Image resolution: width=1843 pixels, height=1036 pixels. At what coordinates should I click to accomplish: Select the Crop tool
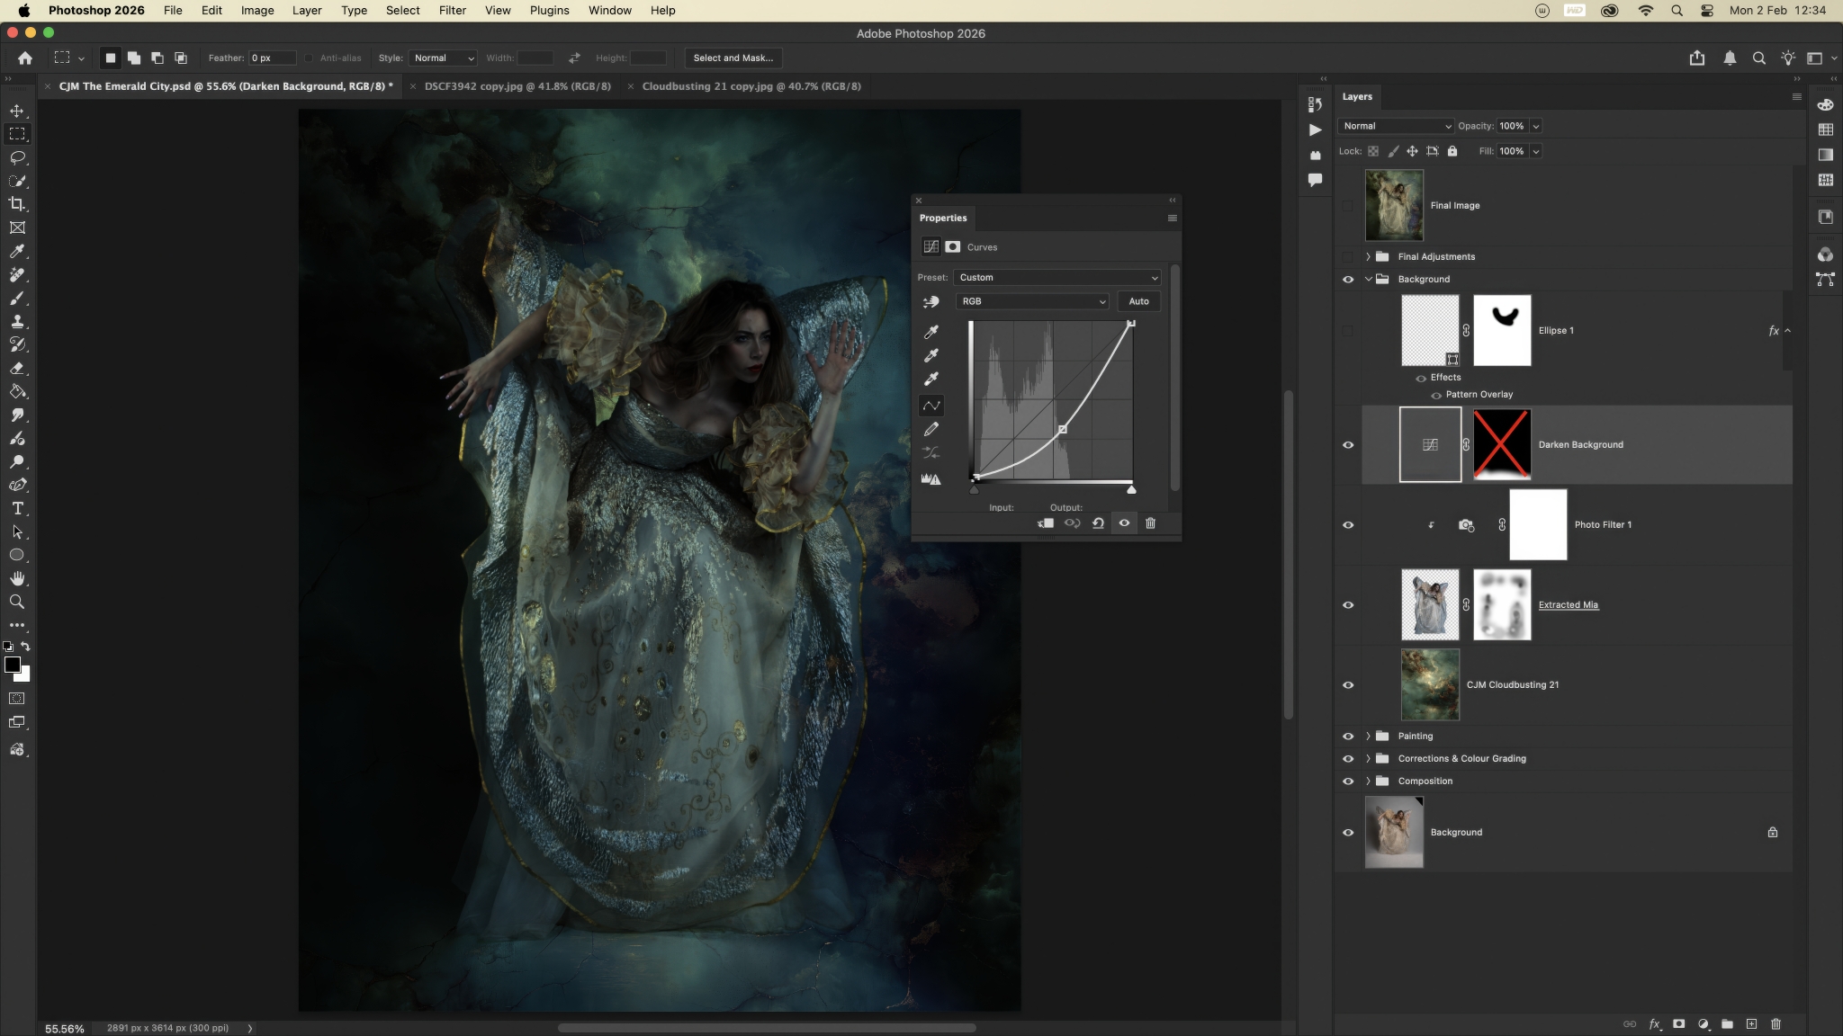click(x=17, y=204)
